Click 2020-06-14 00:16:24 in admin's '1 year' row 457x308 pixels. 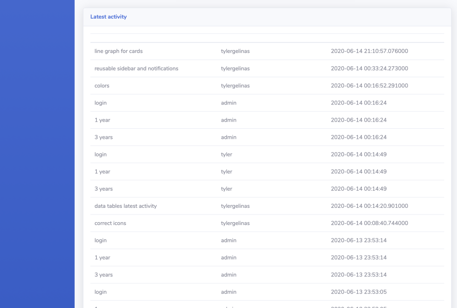(x=358, y=120)
